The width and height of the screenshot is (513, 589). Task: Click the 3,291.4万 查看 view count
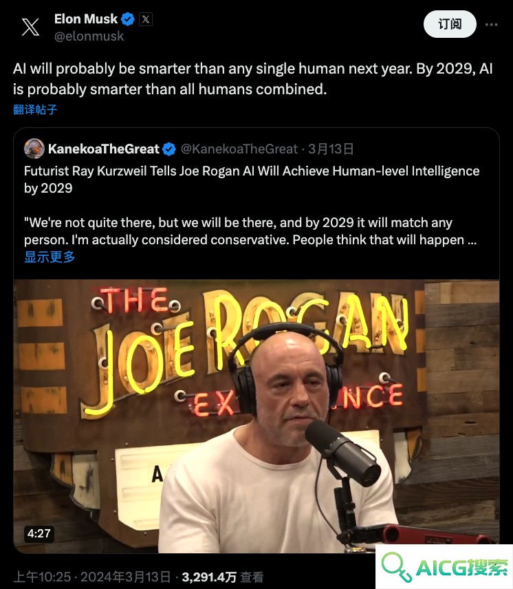pyautogui.click(x=223, y=577)
